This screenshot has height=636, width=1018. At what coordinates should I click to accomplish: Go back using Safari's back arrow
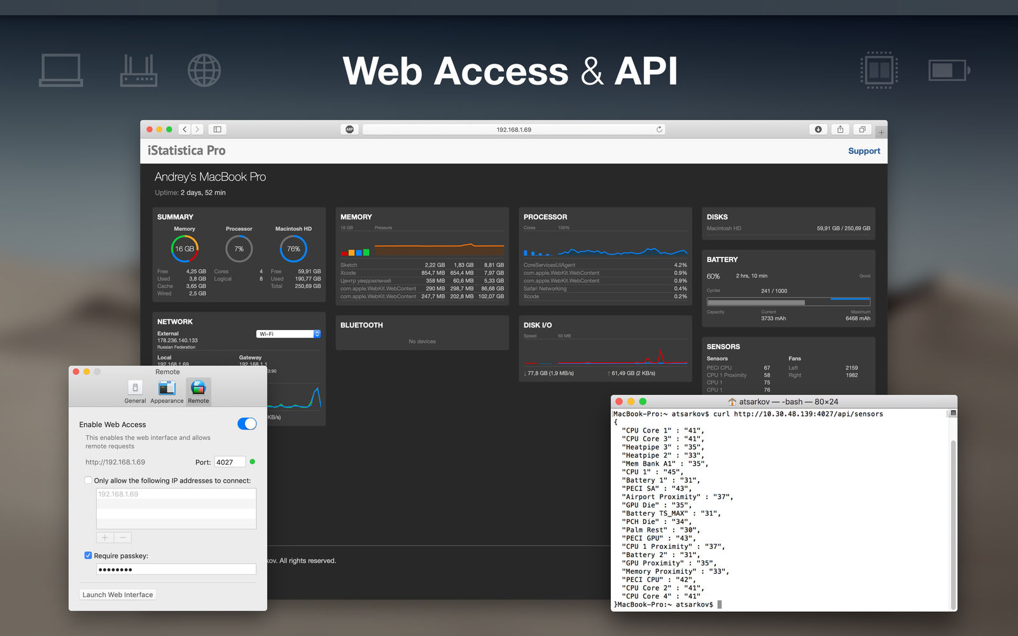(185, 129)
